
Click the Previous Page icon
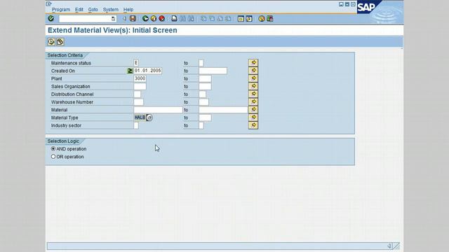[212, 19]
